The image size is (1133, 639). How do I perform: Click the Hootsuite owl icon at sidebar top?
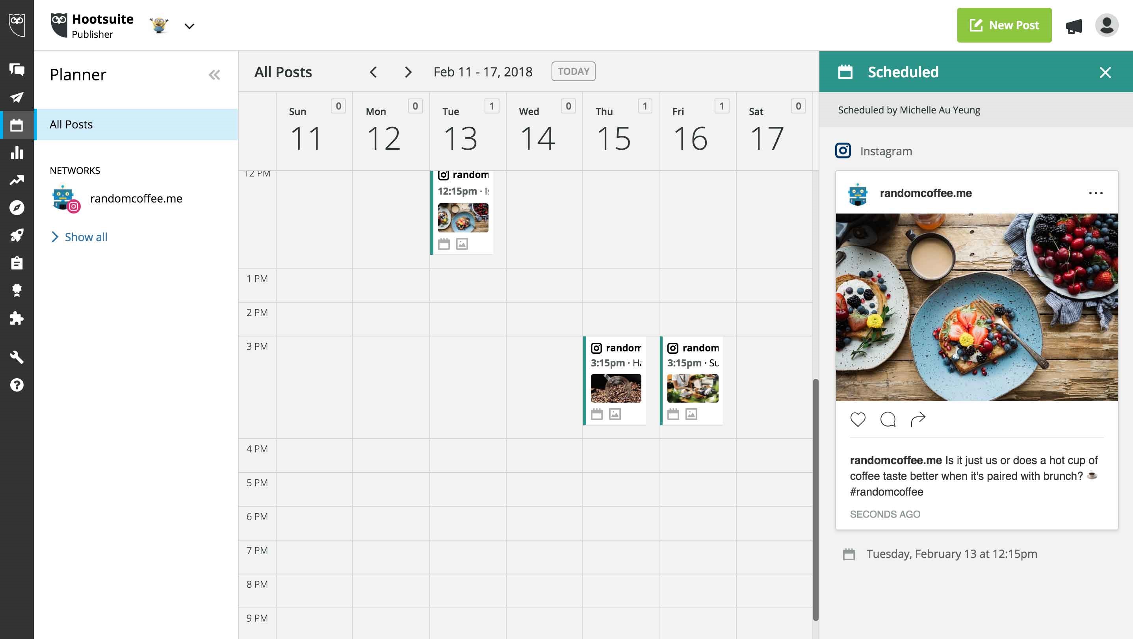(17, 25)
